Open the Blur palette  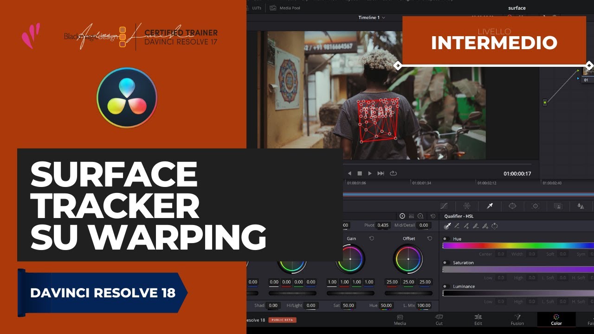point(581,206)
